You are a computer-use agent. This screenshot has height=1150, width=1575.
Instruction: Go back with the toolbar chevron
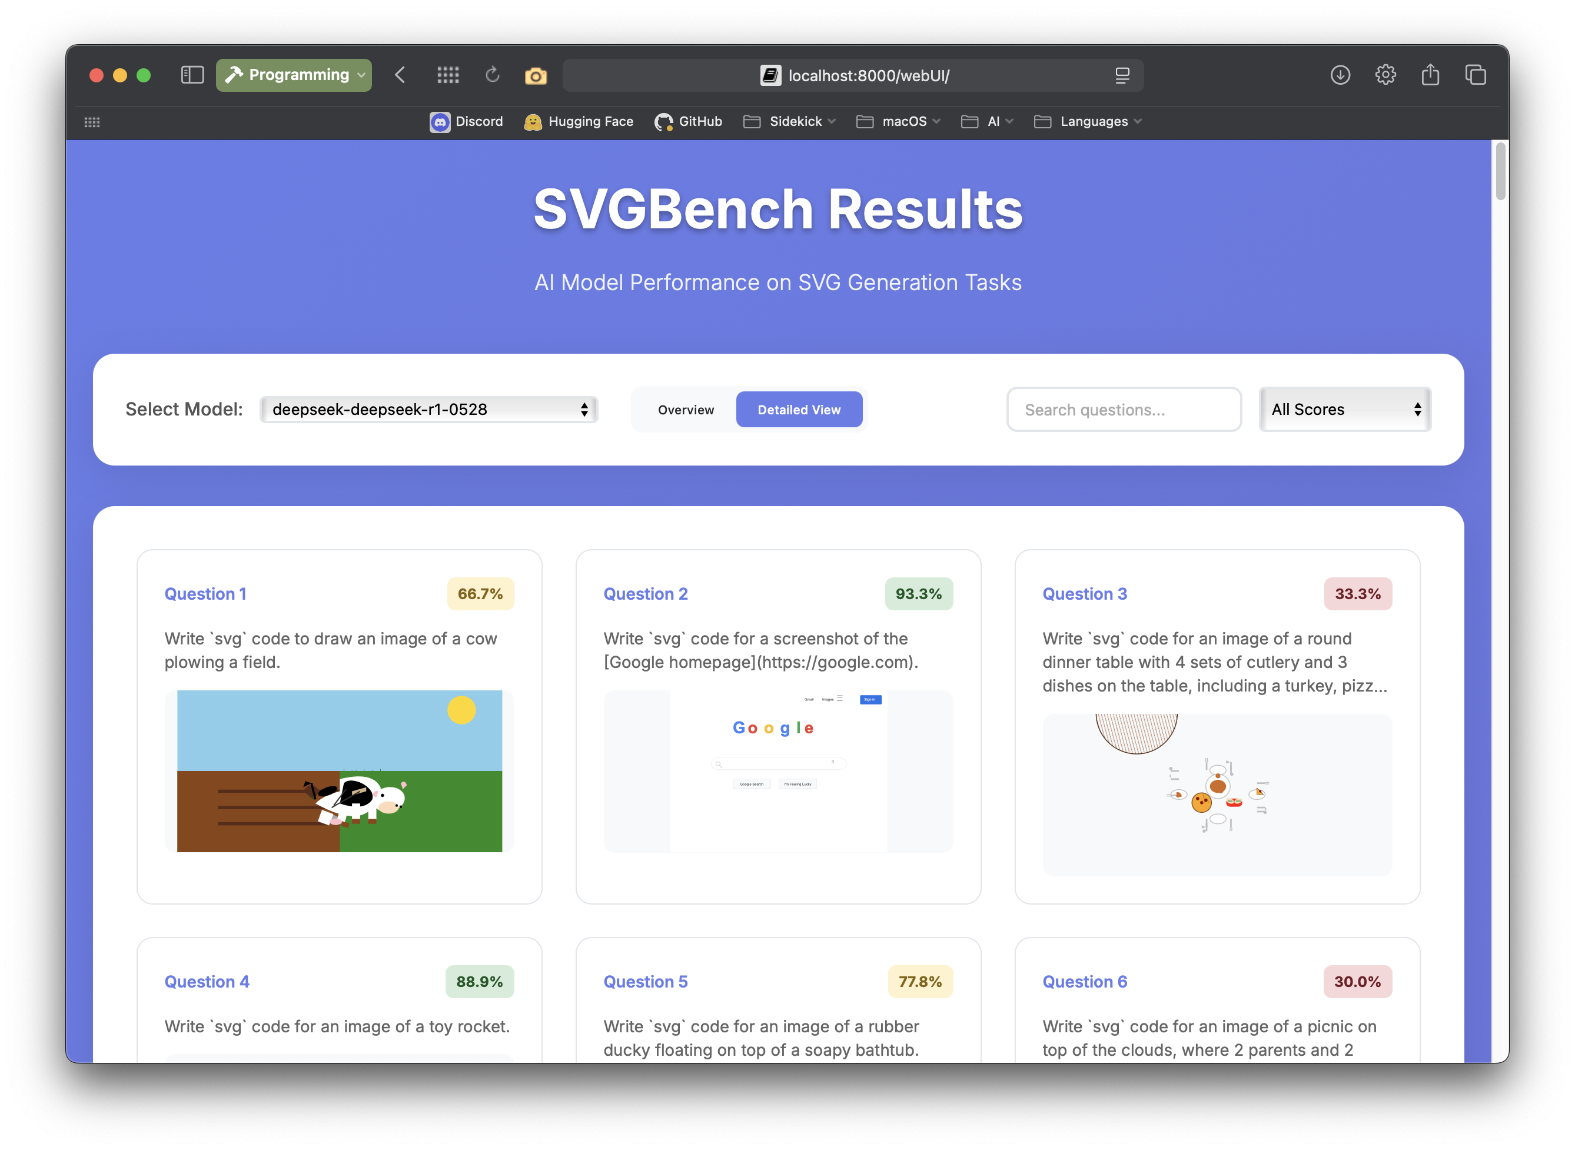pyautogui.click(x=400, y=75)
